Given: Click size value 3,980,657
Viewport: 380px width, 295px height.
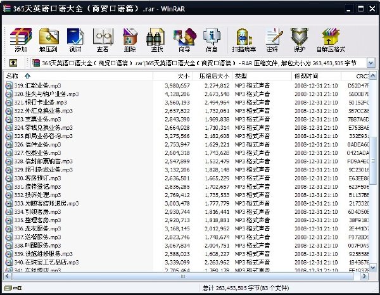Looking at the screenshot, I should 177,85.
